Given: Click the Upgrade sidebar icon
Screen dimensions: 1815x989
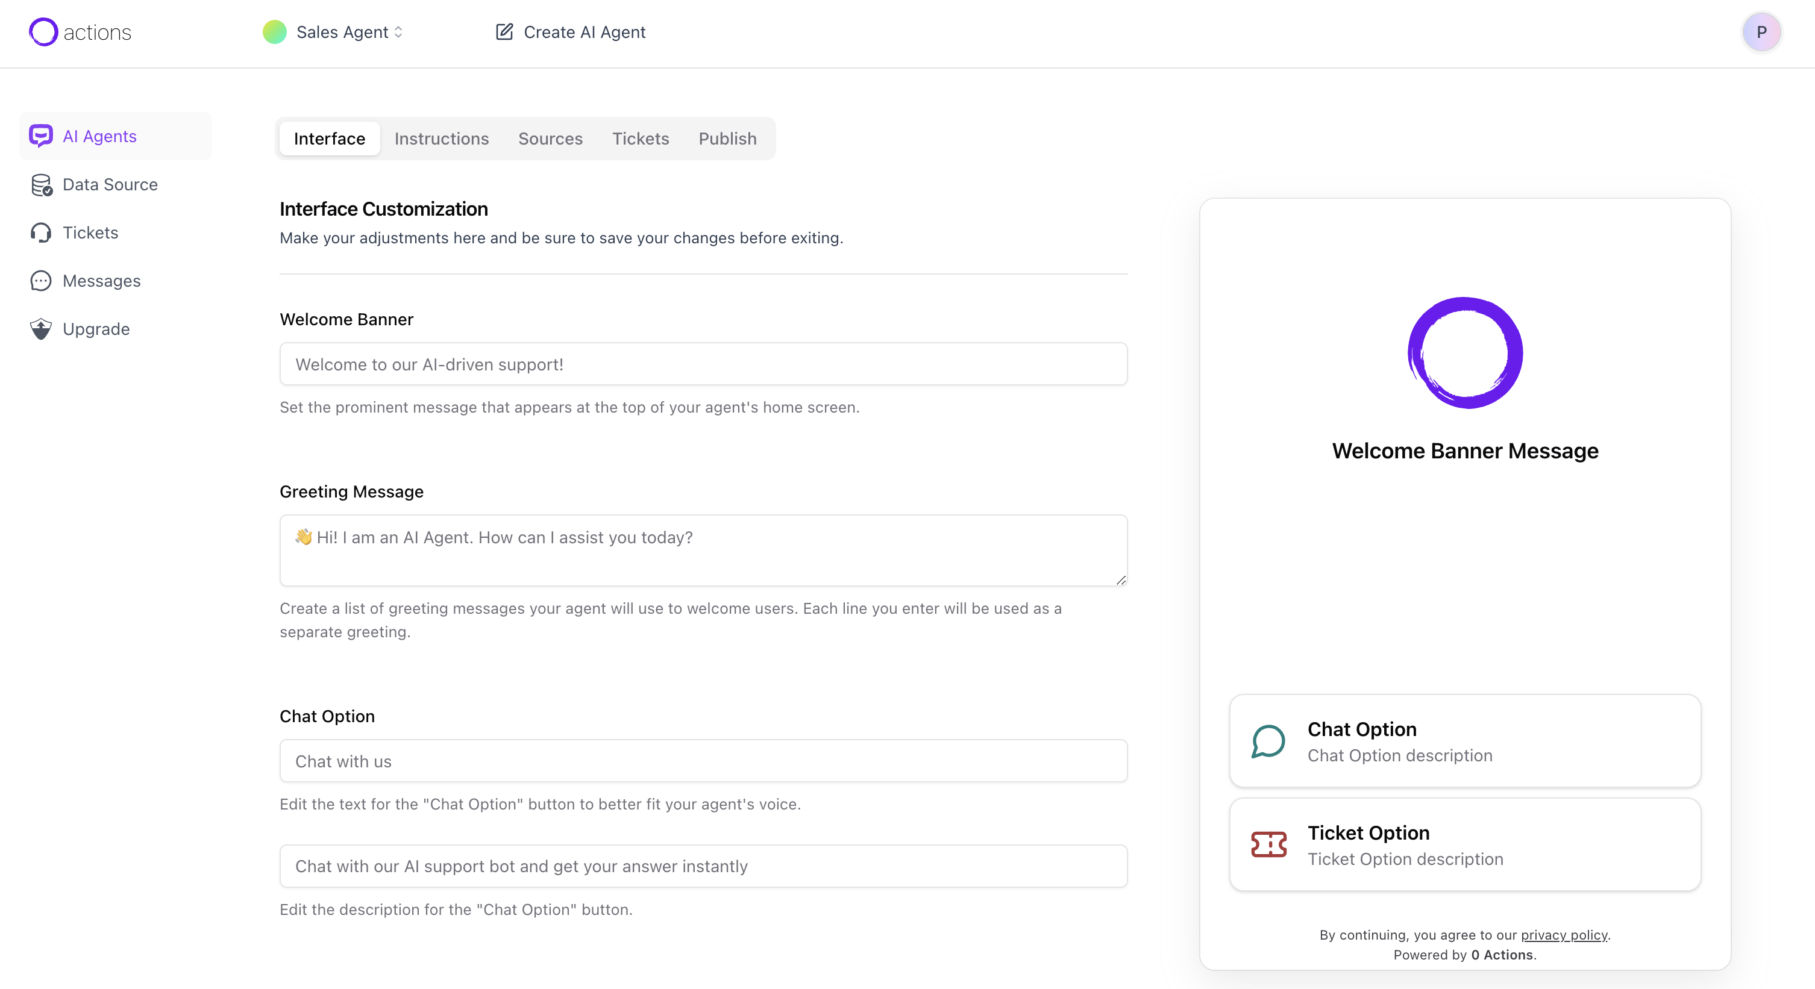Looking at the screenshot, I should (x=42, y=329).
